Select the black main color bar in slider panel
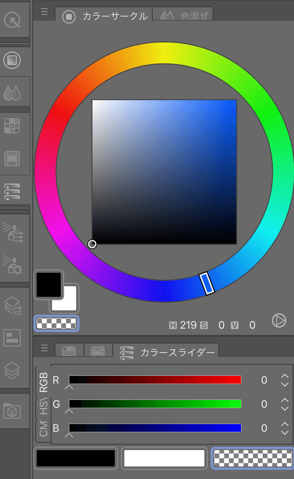The width and height of the screenshot is (294, 479). 76,458
